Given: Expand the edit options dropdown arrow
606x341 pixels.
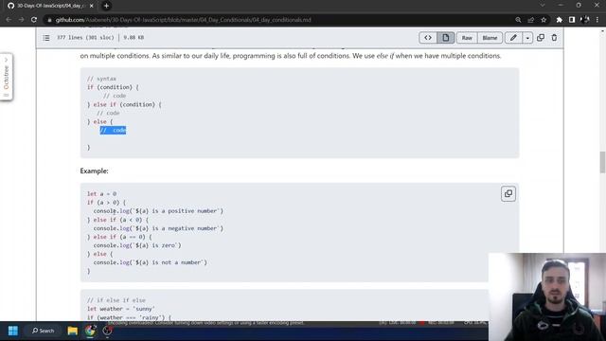Looking at the screenshot, I should pos(527,38).
